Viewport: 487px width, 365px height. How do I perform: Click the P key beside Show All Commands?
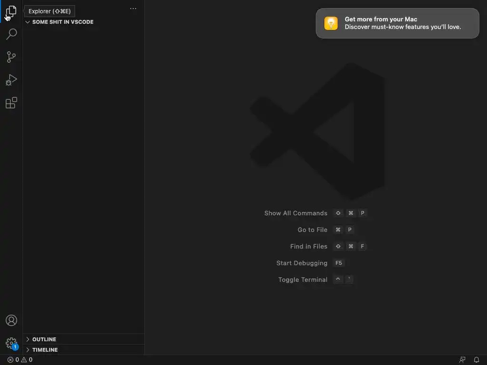362,213
